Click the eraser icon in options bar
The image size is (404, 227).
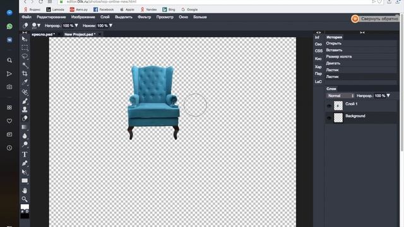pos(25,25)
